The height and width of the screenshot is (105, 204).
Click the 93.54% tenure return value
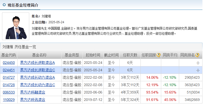(x=152, y=92)
